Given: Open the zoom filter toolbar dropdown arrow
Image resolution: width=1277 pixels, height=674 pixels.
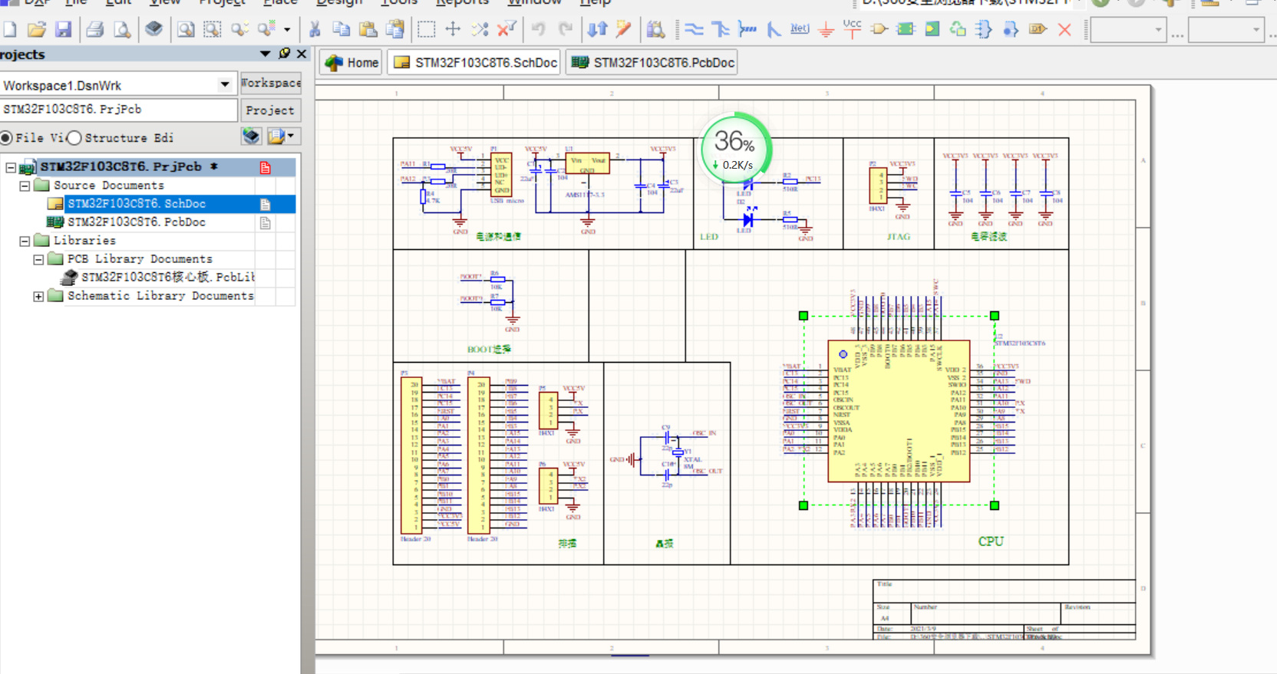Looking at the screenshot, I should 287,30.
